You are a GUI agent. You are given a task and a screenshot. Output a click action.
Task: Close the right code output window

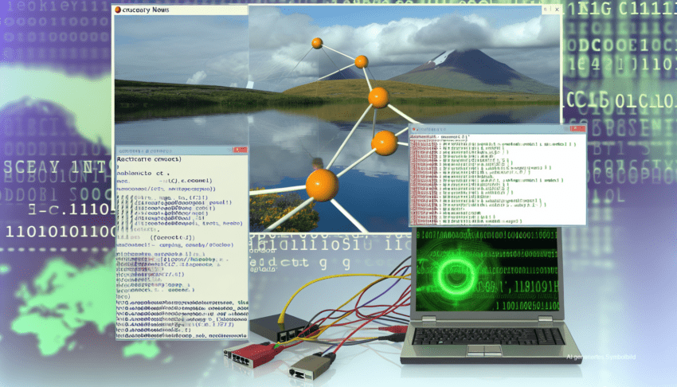click(x=578, y=130)
